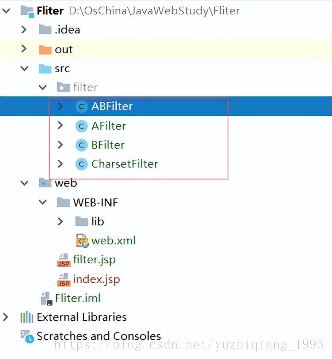Expand the .idea folder
Image resolution: width=332 pixels, height=359 pixels.
tap(24, 30)
